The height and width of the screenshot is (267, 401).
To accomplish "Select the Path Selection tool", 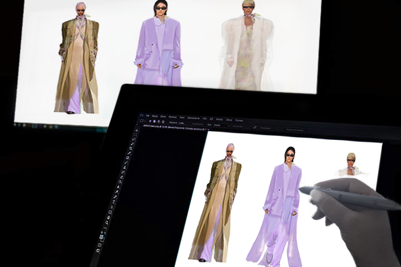I will (x=112, y=207).
